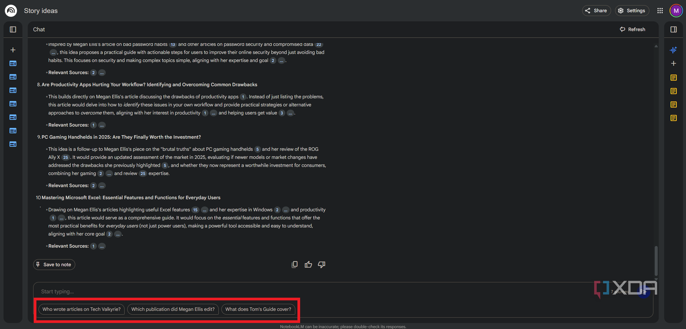Expand ellipsis in item 9 Relevant Sources

(x=102, y=186)
